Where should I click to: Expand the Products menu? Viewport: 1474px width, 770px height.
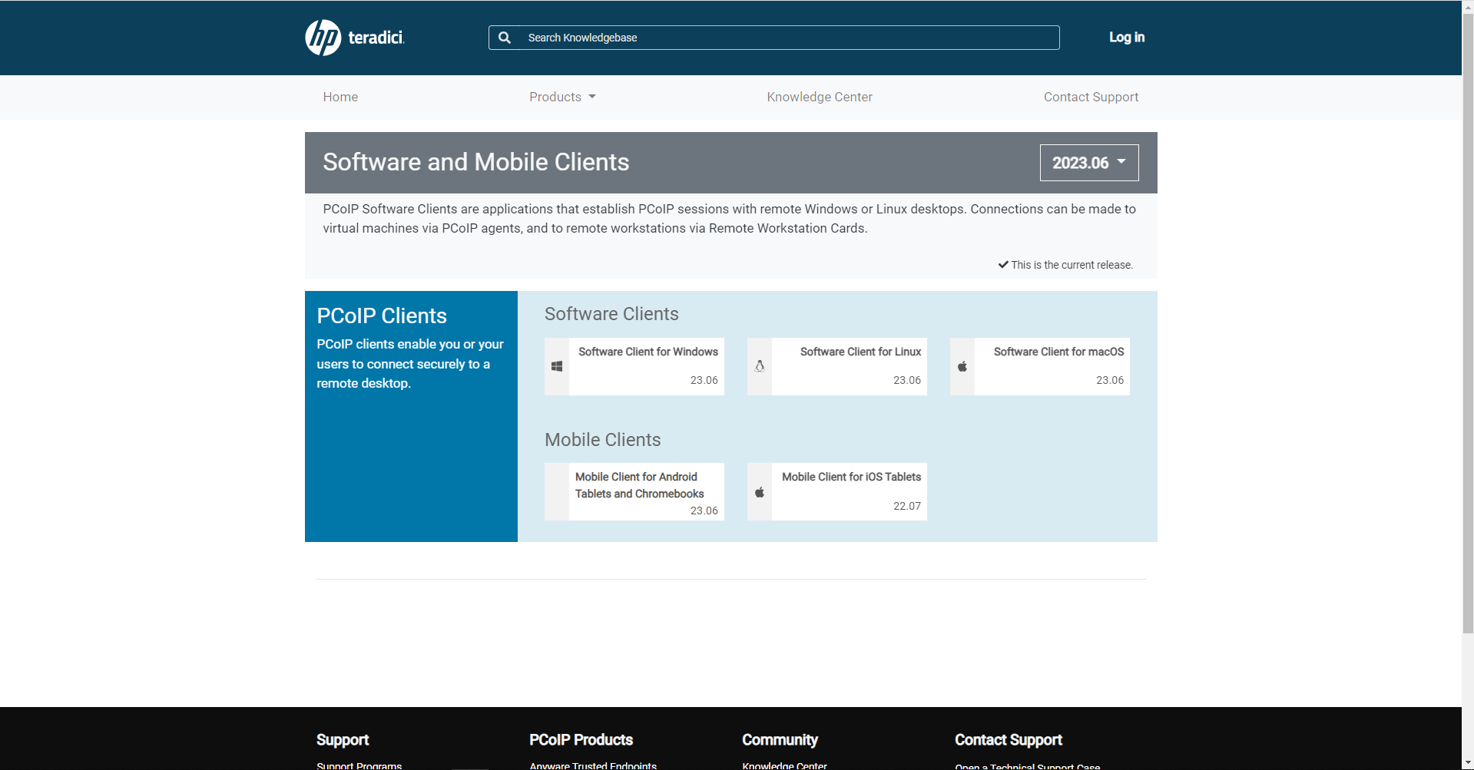[561, 97]
